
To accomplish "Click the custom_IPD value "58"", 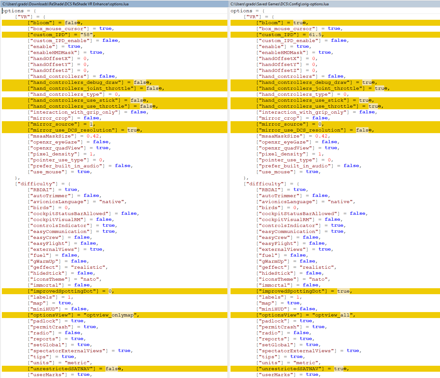I will [x=87, y=35].
